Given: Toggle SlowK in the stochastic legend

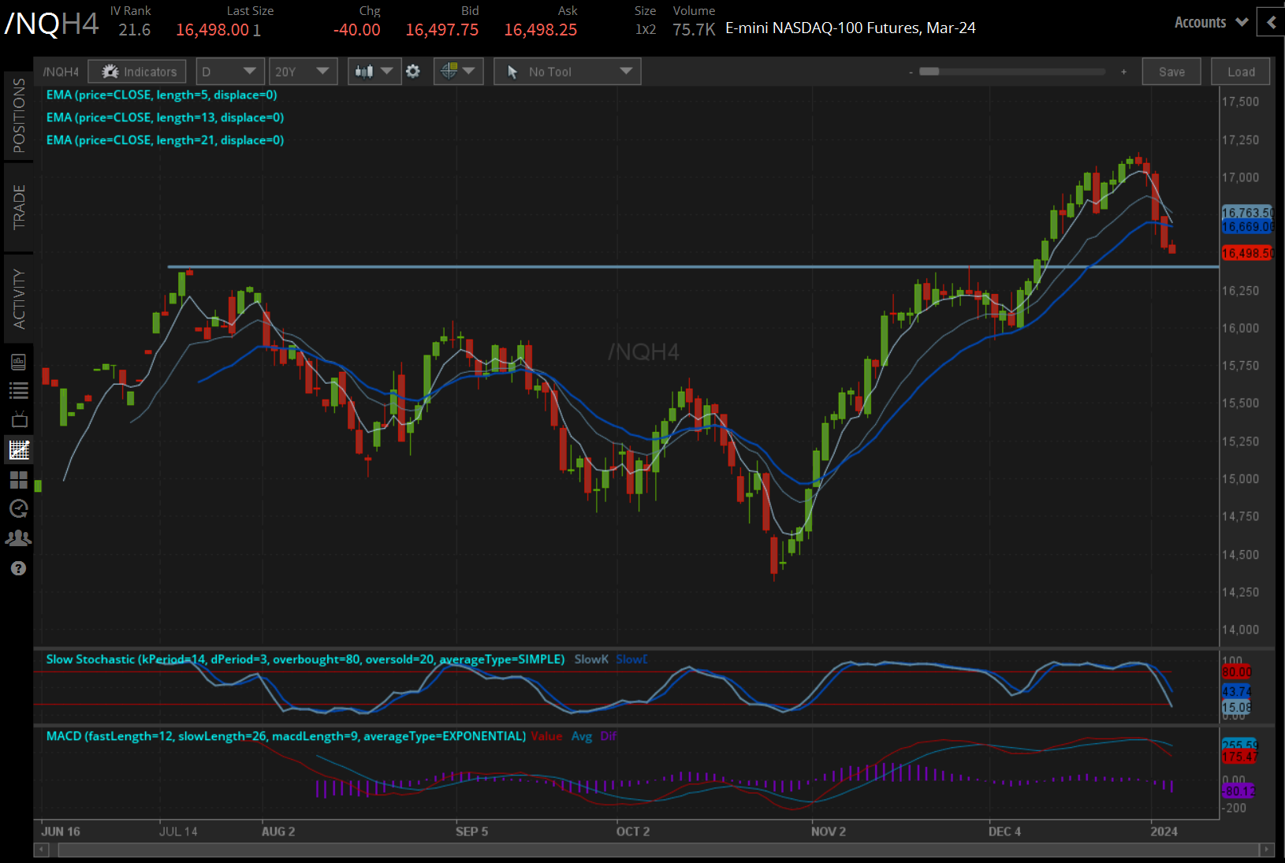Looking at the screenshot, I should pos(590,659).
